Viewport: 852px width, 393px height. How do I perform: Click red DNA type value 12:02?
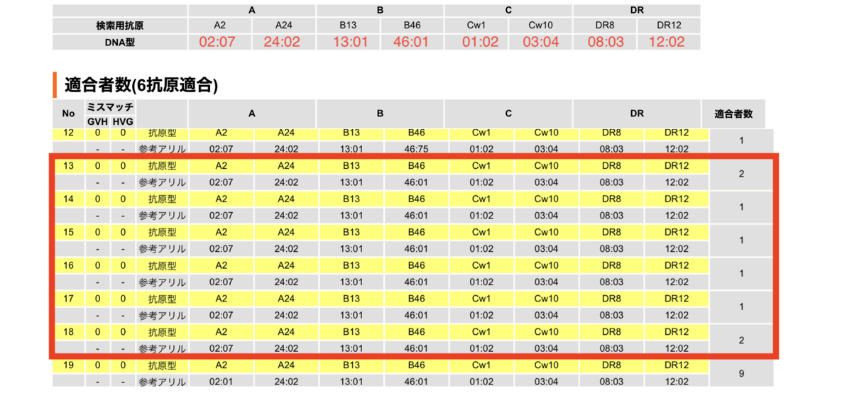coord(667,42)
